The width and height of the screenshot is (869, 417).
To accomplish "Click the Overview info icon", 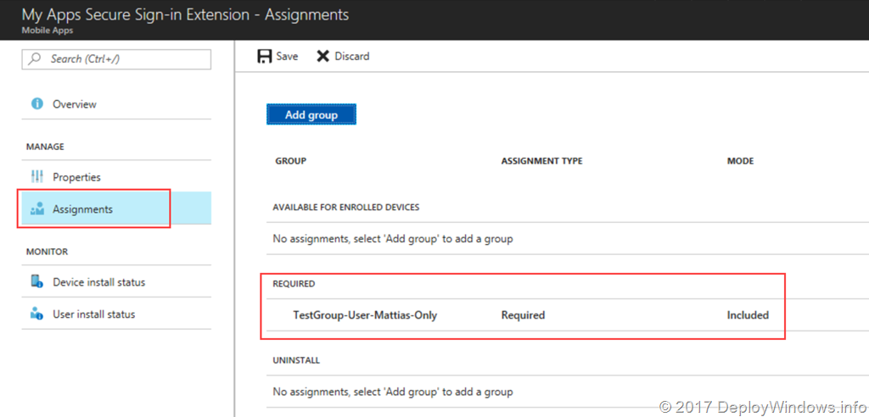I will [x=36, y=104].
